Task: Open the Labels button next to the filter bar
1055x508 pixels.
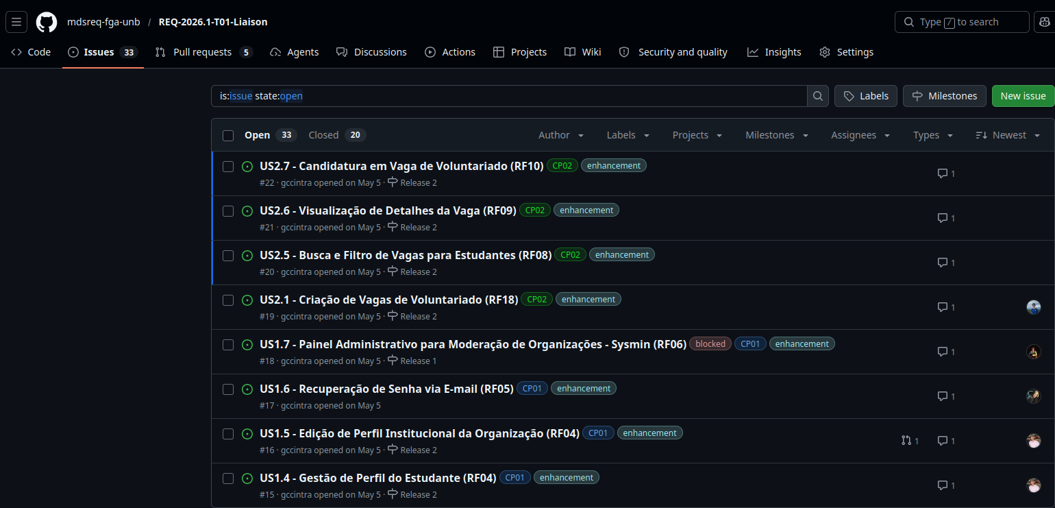Action: tap(866, 96)
